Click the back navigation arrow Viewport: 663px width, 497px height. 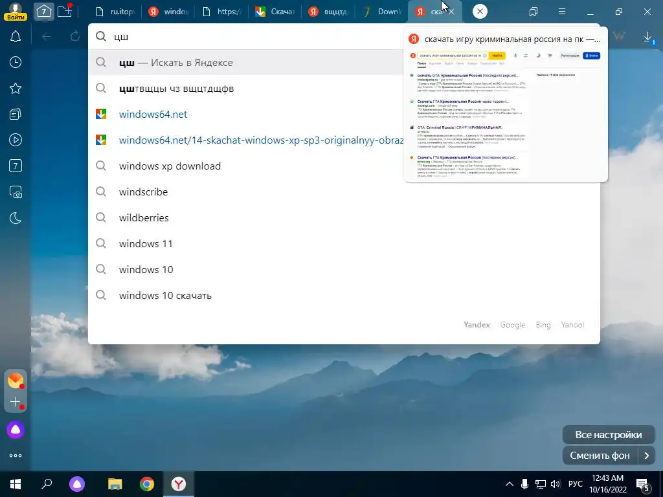click(47, 37)
